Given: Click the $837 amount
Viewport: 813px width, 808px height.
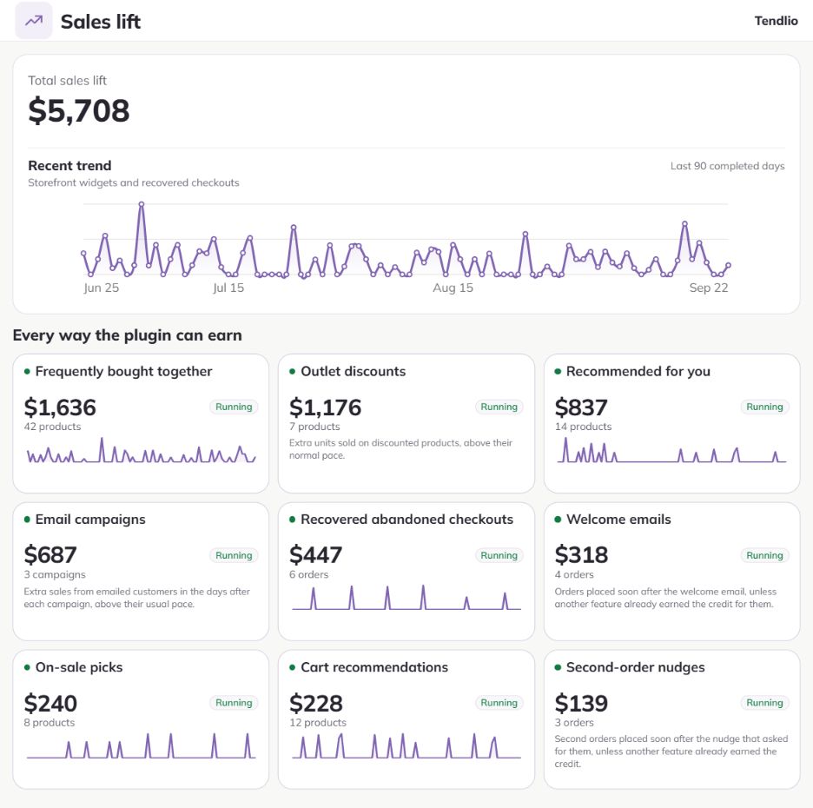Looking at the screenshot, I should coord(581,407).
